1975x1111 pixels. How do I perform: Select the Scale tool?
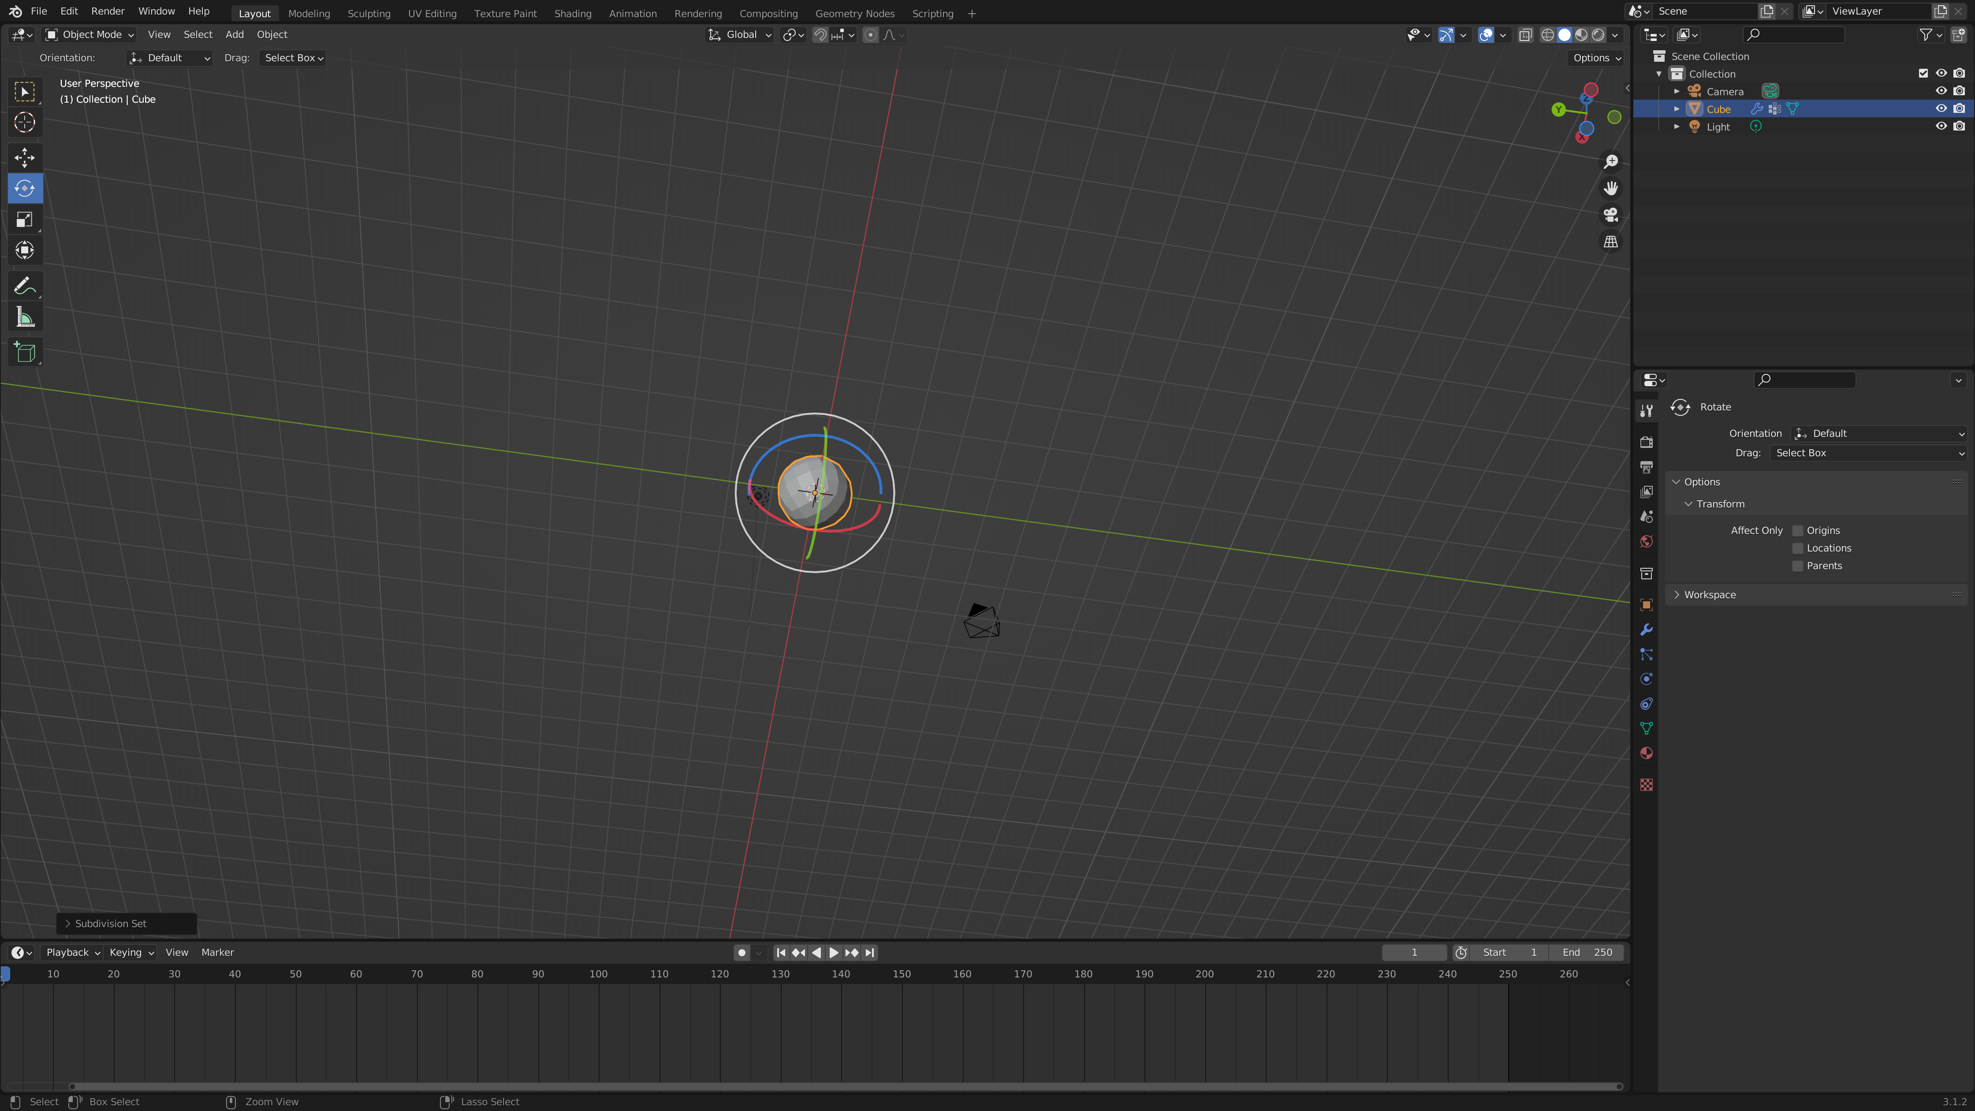point(25,220)
